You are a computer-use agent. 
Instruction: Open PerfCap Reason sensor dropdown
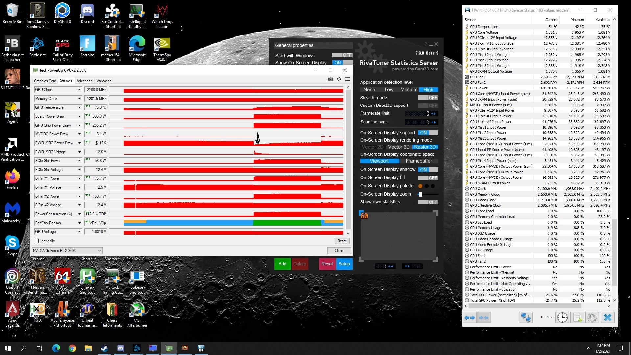[x=79, y=223]
